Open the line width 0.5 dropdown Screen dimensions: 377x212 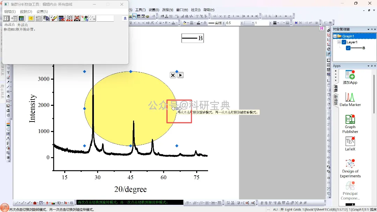(x=242, y=23)
